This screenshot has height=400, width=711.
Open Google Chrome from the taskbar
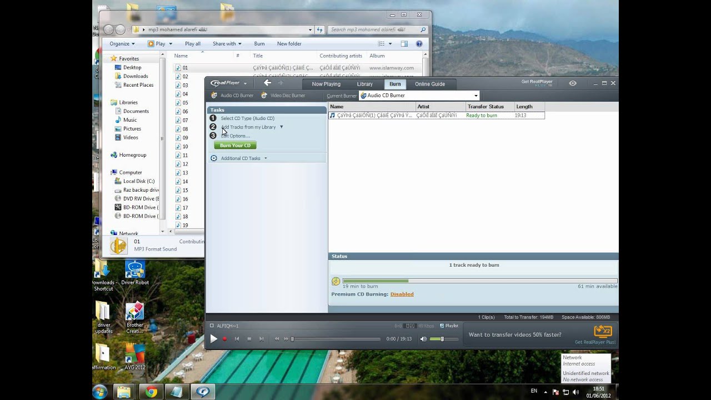pyautogui.click(x=151, y=392)
